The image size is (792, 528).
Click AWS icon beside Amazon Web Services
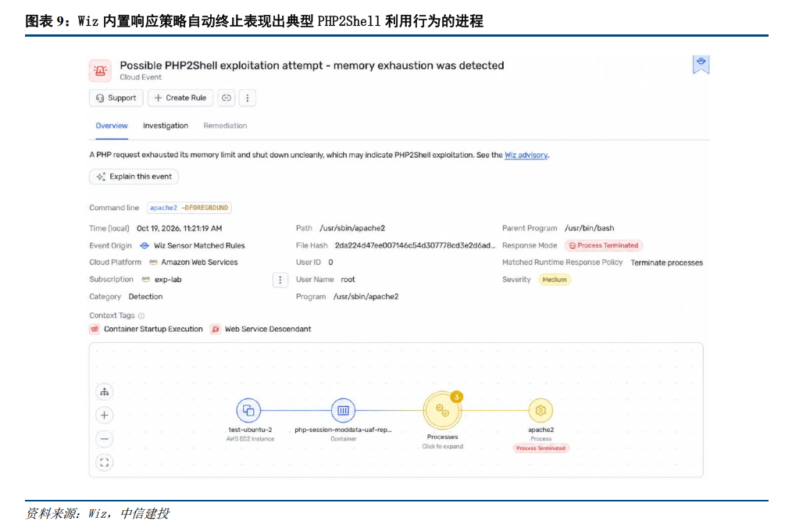coord(153,262)
